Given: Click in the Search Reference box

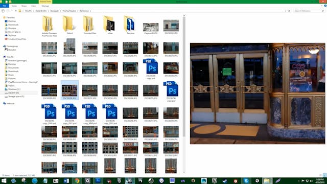Looking at the screenshot, I should tap(308, 11).
